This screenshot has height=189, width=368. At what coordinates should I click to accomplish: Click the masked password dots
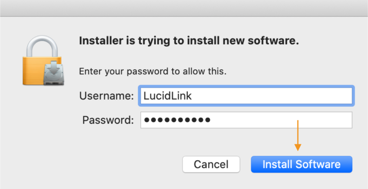pos(177,120)
